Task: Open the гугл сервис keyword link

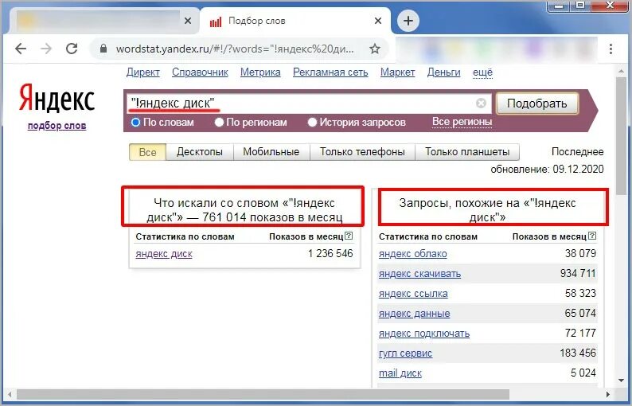Action: tap(405, 353)
